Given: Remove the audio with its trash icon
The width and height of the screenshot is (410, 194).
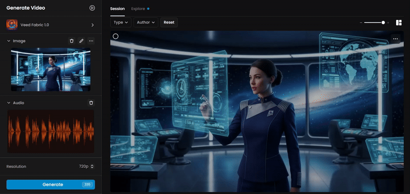Looking at the screenshot, I should point(91,103).
